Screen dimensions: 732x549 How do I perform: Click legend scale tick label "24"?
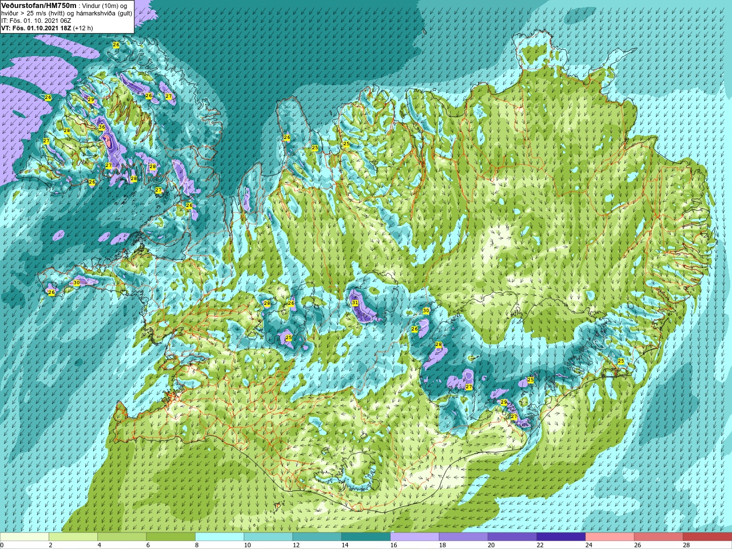pos(589,545)
